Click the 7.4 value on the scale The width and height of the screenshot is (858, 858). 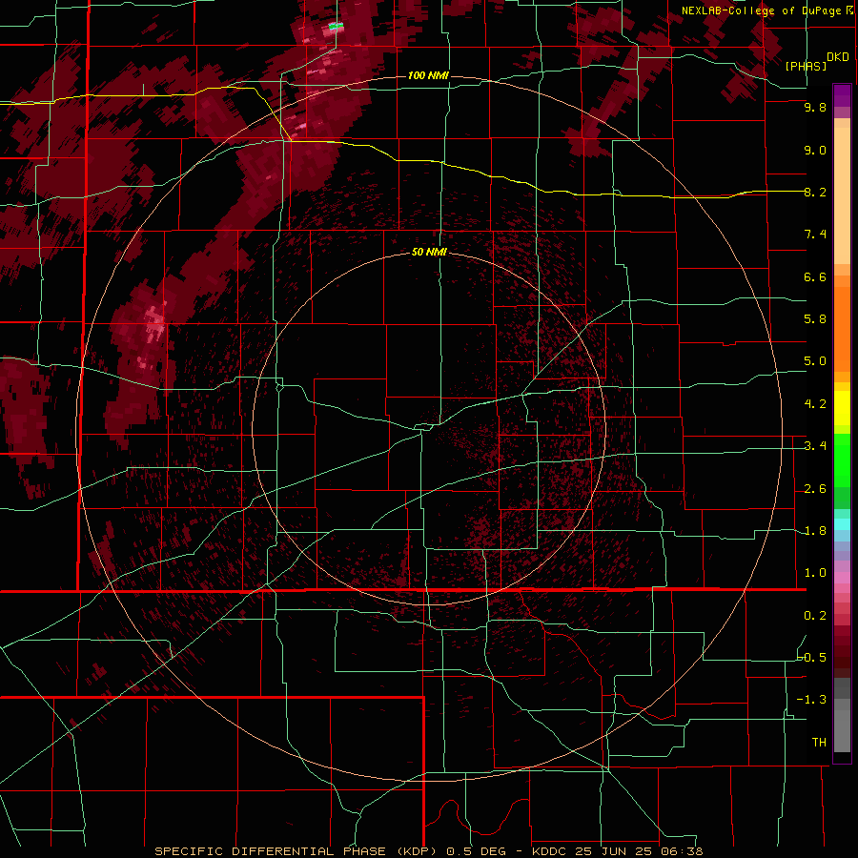click(x=815, y=235)
